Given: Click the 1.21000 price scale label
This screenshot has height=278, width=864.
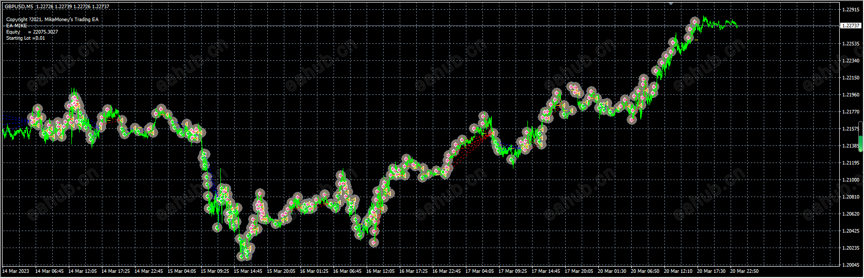Looking at the screenshot, I should click(x=851, y=180).
